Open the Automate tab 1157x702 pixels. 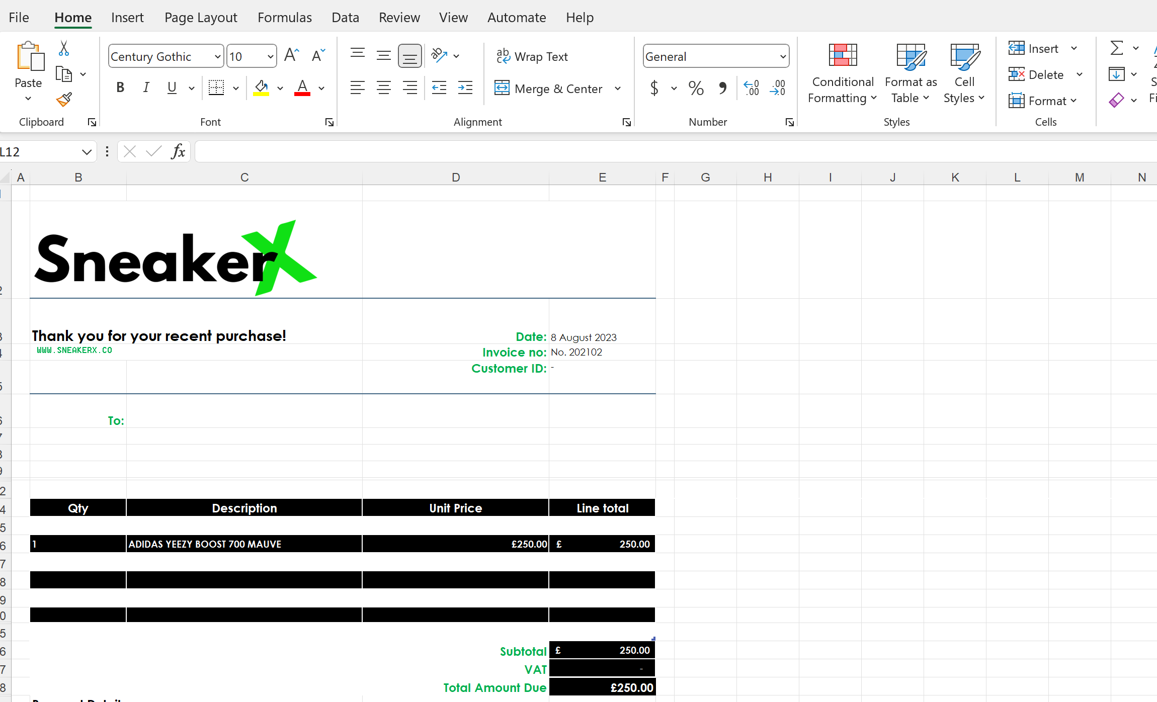517,18
